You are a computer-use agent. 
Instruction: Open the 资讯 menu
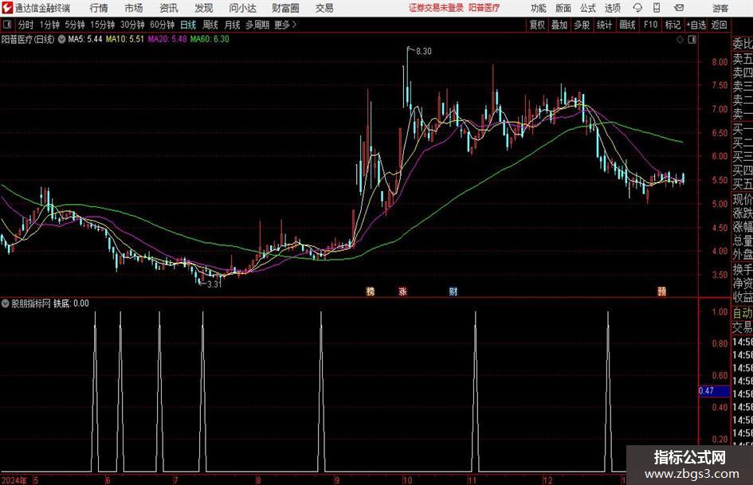pyautogui.click(x=169, y=8)
